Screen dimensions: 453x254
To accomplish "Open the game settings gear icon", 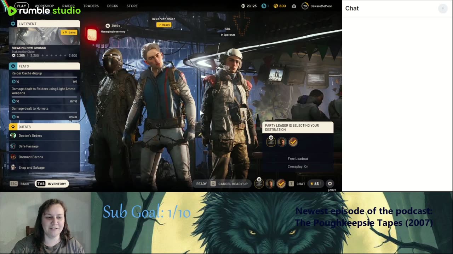I will tap(330, 183).
